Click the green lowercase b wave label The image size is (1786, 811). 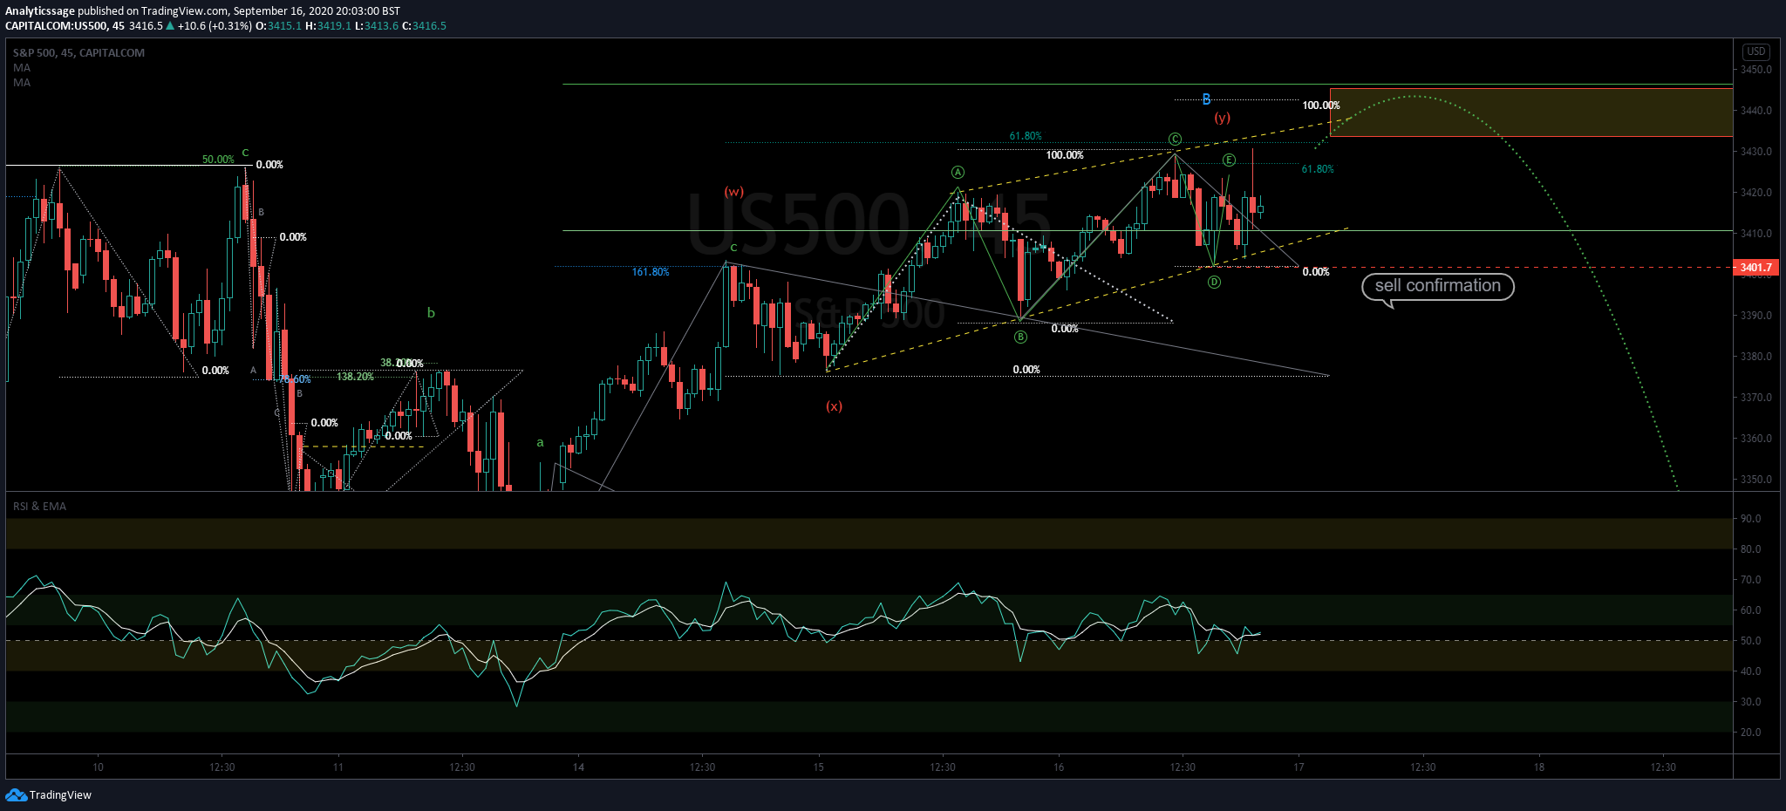point(431,313)
